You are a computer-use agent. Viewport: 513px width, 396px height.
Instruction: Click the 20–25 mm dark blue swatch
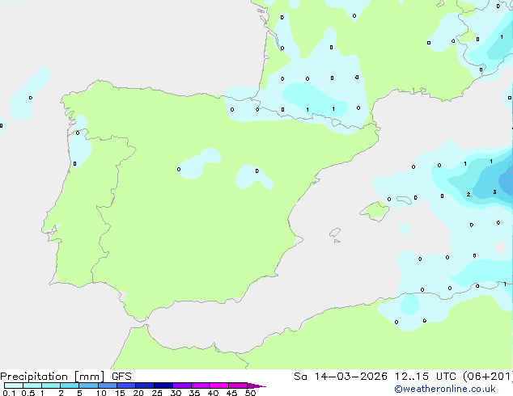tap(145, 385)
